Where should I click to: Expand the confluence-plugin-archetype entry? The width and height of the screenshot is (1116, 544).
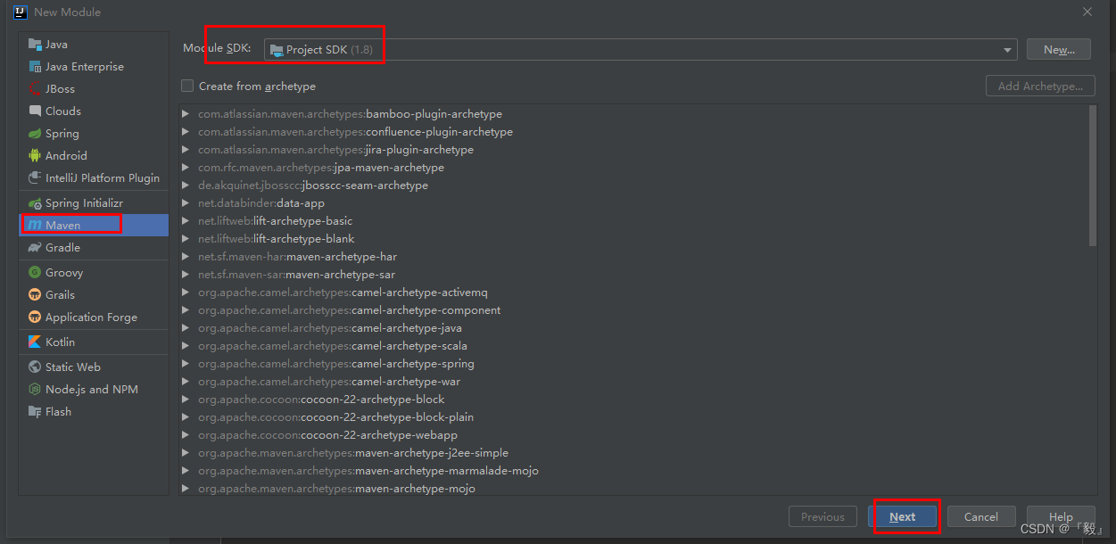(186, 132)
